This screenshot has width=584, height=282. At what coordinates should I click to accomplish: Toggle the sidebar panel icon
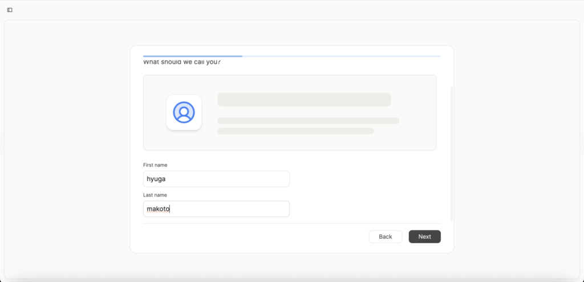[10, 10]
